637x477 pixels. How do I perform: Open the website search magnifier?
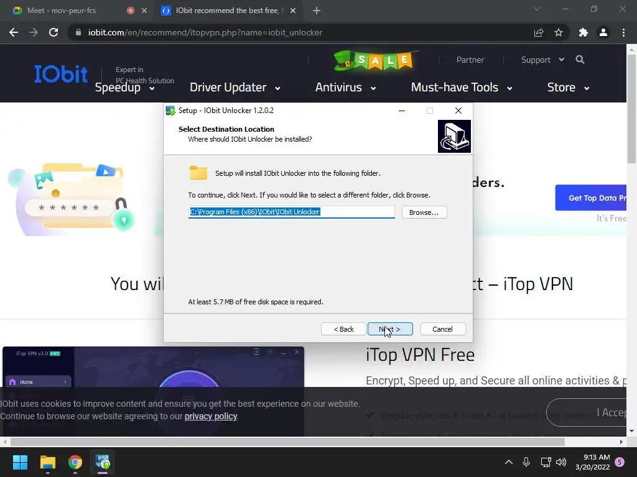click(x=580, y=60)
